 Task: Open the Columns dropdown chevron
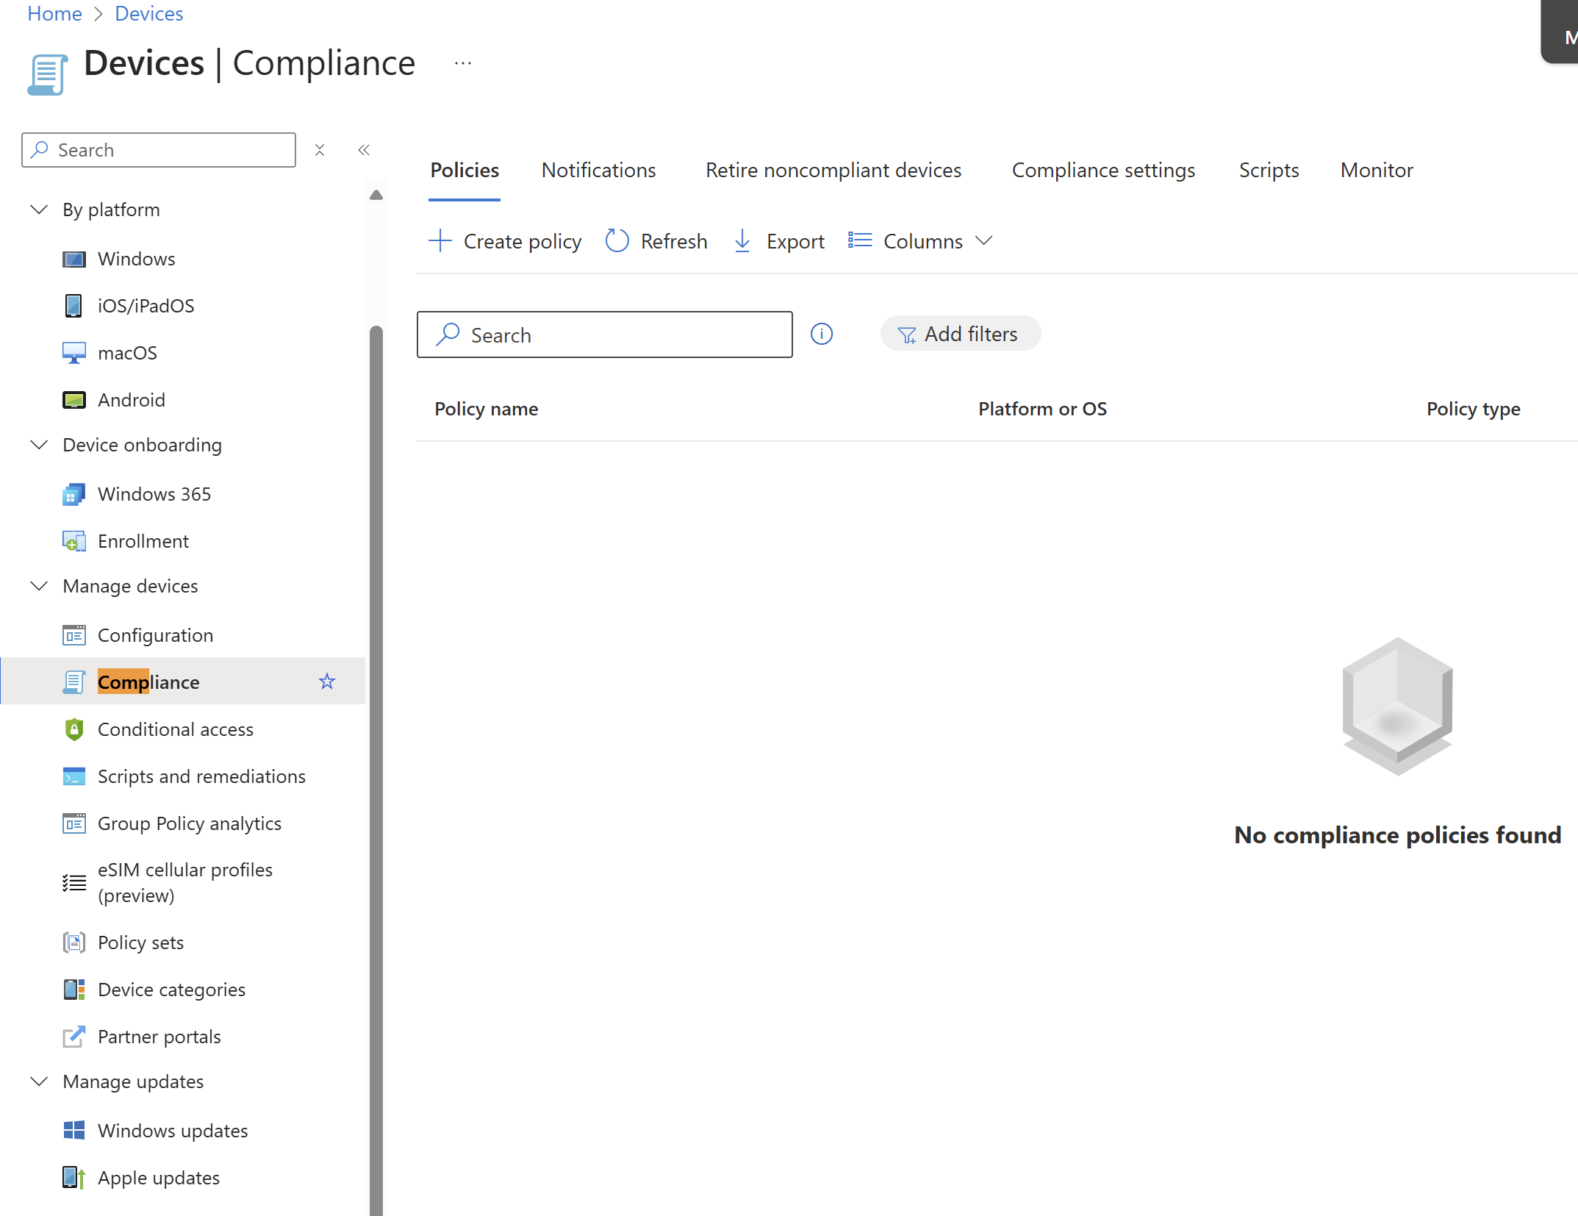coord(983,240)
